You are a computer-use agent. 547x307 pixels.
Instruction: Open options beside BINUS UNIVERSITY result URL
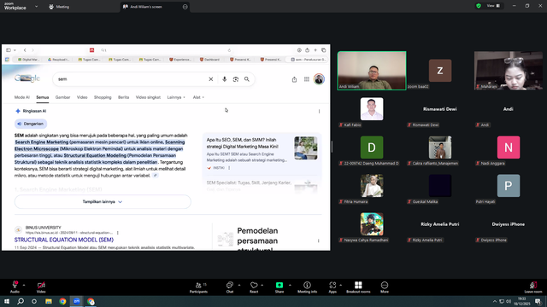click(x=118, y=233)
